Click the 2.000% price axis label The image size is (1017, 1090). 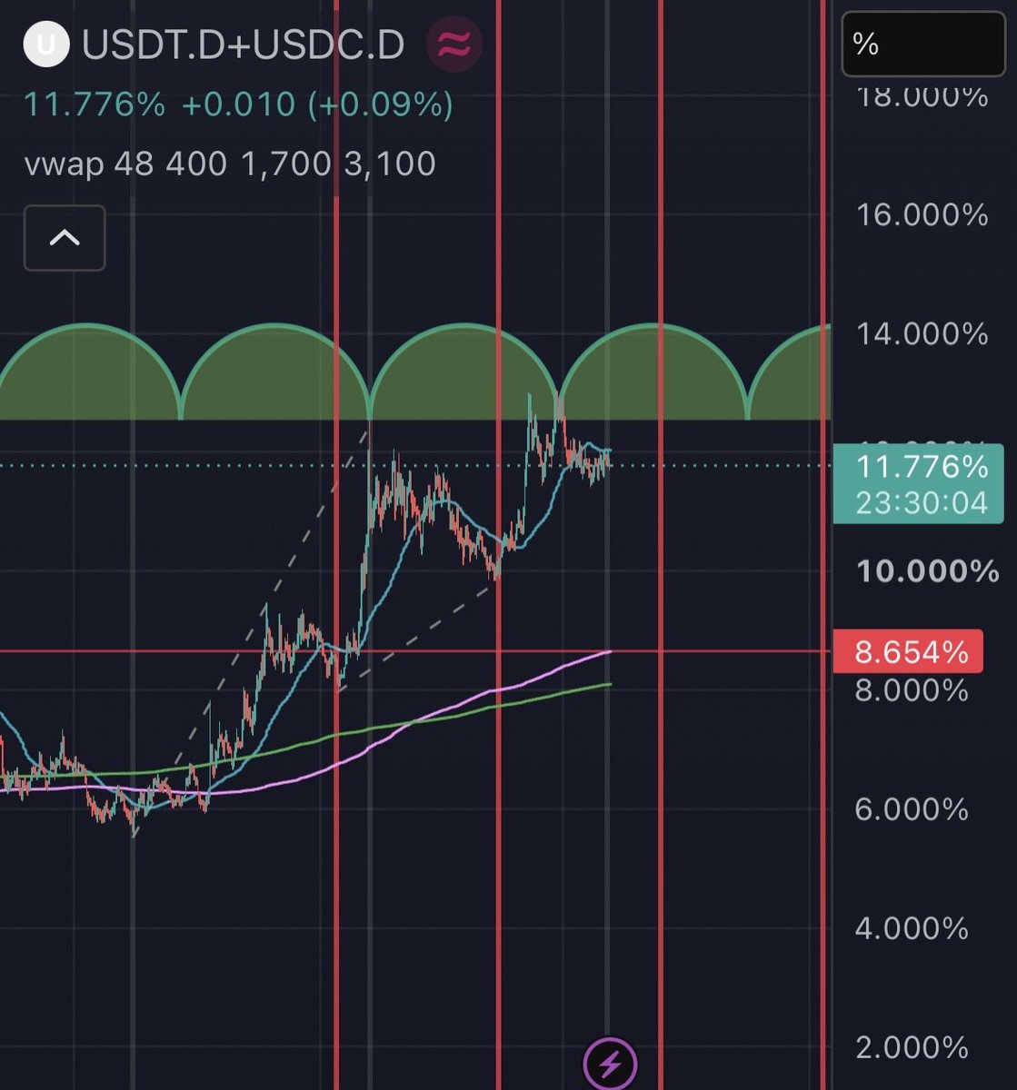click(x=912, y=1047)
